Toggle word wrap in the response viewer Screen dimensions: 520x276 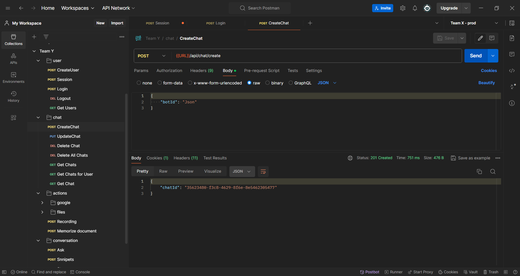[263, 172]
